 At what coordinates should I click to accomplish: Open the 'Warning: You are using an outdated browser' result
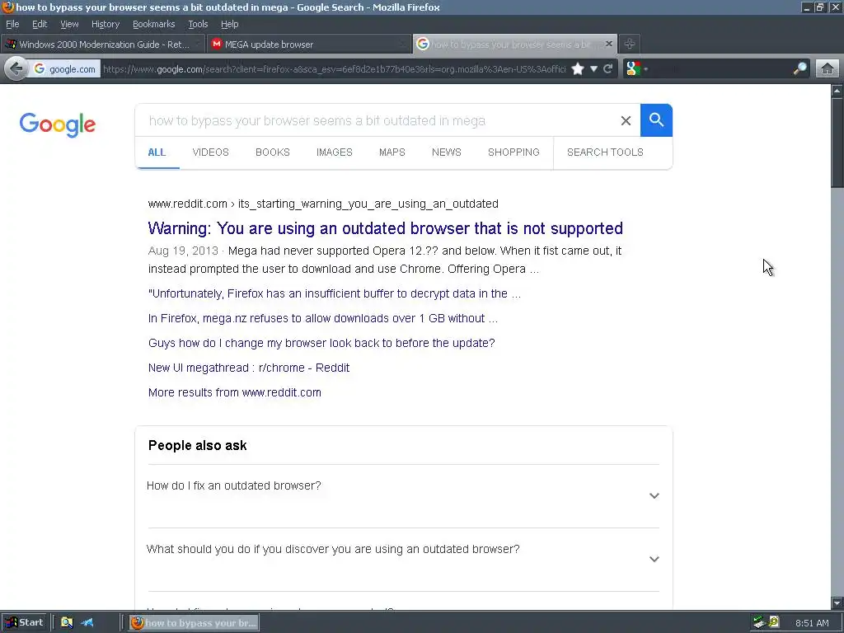pyautogui.click(x=386, y=228)
